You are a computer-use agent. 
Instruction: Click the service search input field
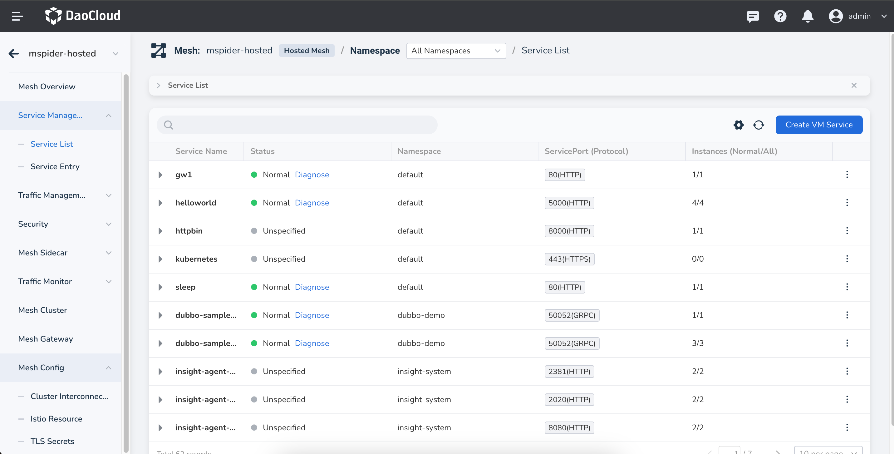tap(297, 125)
